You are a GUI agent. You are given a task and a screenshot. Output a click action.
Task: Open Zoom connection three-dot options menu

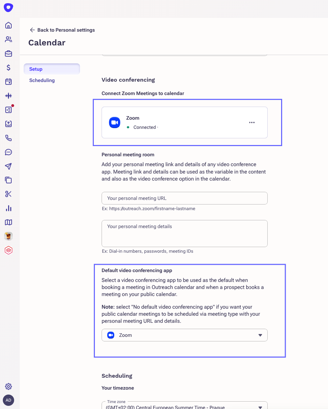pyautogui.click(x=252, y=122)
